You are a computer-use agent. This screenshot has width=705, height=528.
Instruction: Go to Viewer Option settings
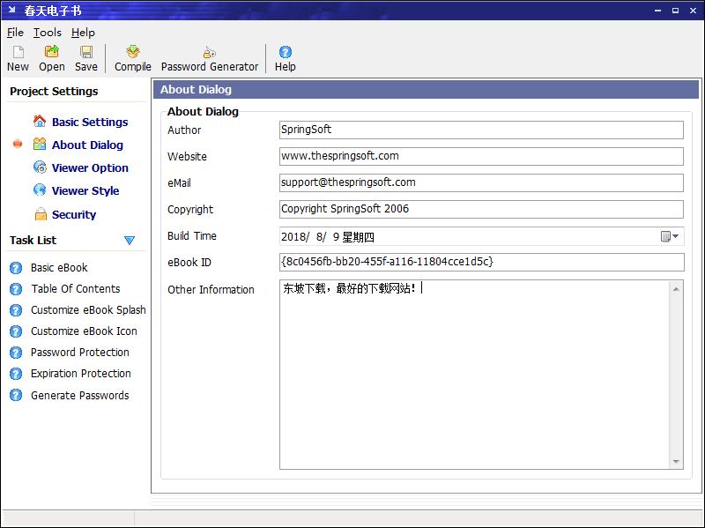[x=89, y=167]
